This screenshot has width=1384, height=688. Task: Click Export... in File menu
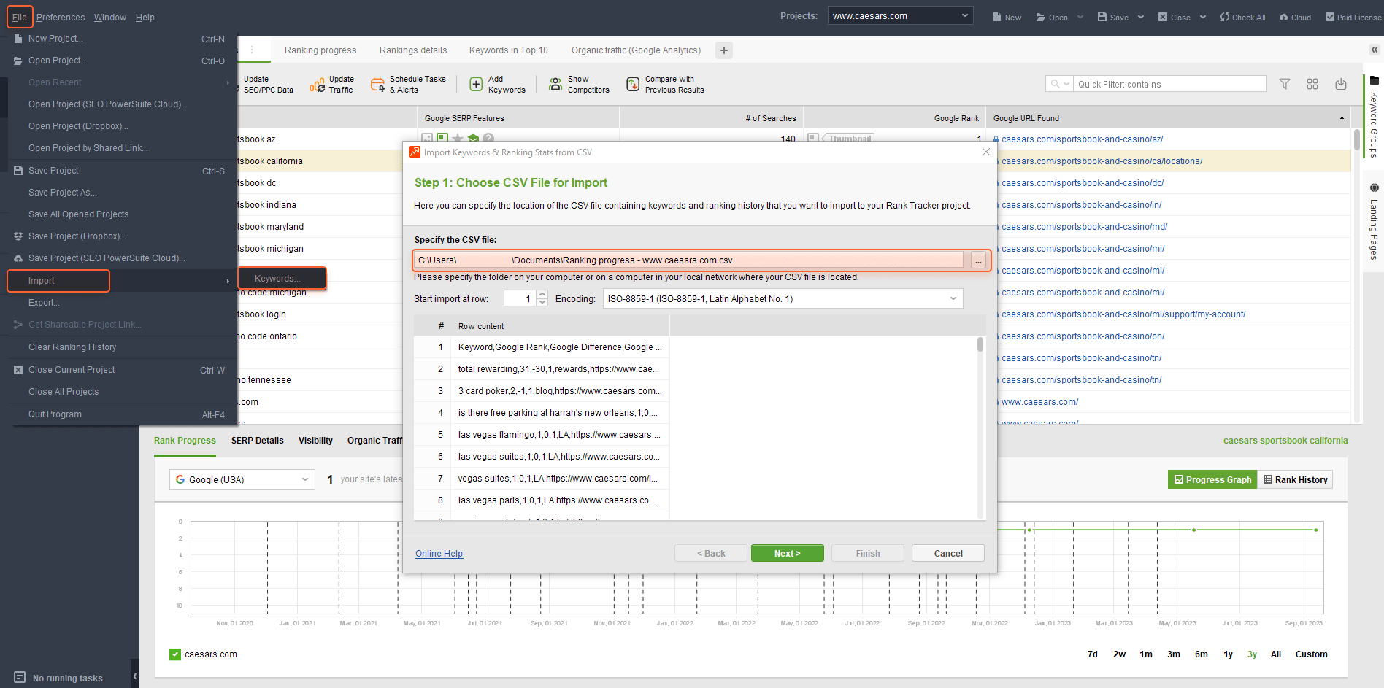point(44,303)
